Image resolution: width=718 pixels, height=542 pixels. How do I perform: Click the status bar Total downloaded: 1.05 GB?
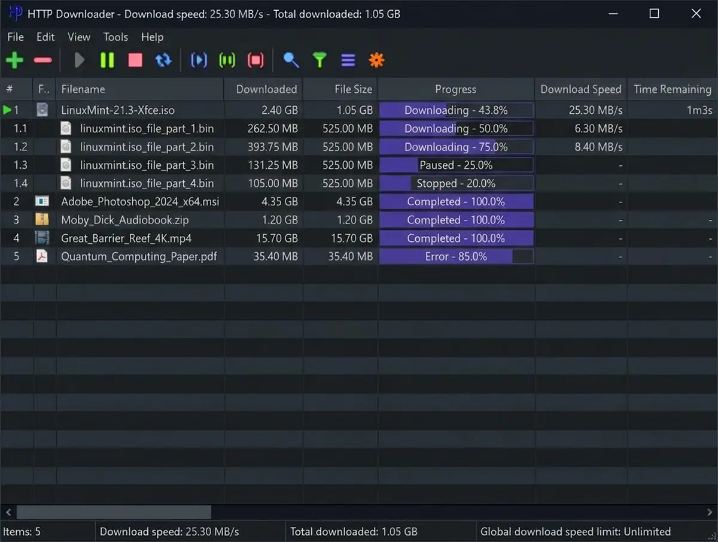tap(354, 531)
